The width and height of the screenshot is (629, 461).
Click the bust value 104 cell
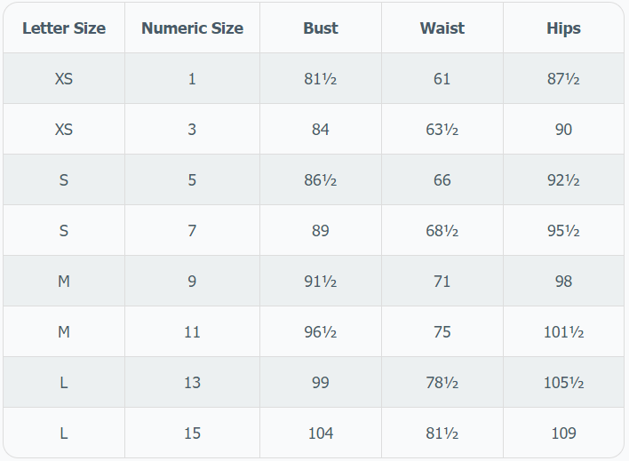[321, 433]
